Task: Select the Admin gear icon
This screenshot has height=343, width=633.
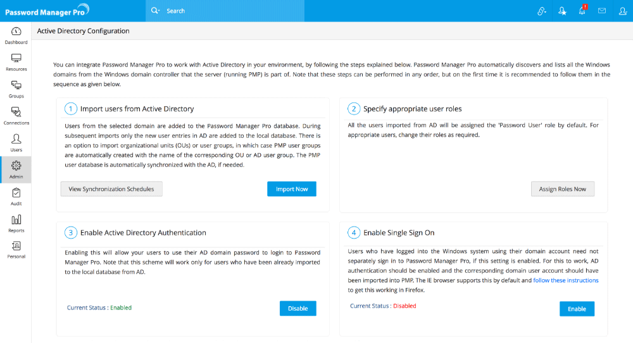Action: [x=16, y=165]
